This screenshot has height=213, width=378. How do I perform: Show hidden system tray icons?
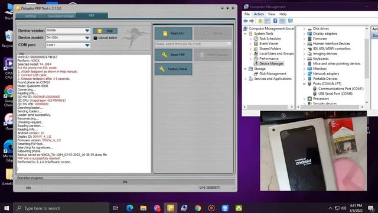tap(330, 208)
